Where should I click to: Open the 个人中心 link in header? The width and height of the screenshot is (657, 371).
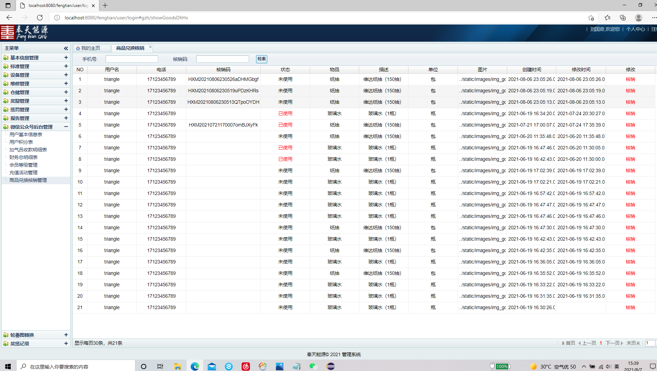[x=635, y=29]
